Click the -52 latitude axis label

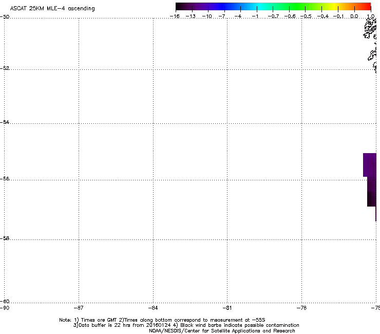coord(5,68)
